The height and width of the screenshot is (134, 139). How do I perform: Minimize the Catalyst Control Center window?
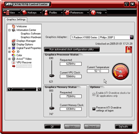[126, 5]
